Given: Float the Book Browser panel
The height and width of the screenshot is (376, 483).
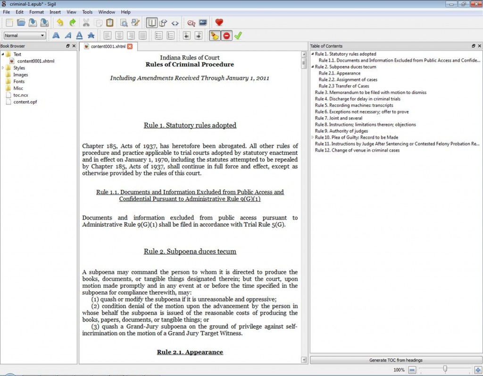Looking at the screenshot, I should click(x=68, y=46).
